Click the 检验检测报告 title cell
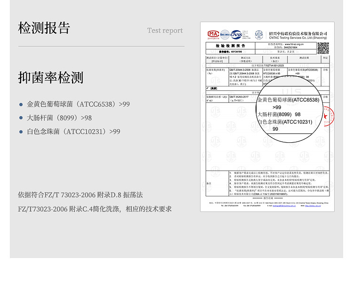Viewport: 353px width, 305px height. 231,46
